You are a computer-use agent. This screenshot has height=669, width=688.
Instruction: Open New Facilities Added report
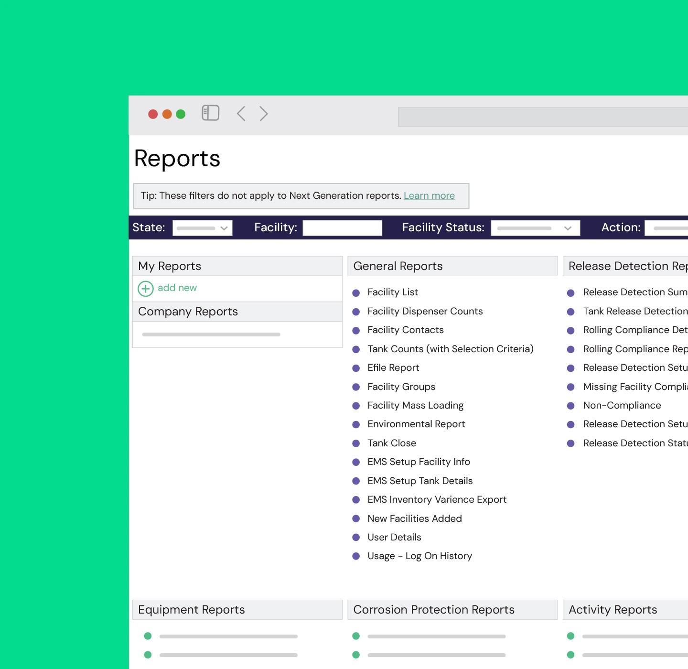pos(415,518)
